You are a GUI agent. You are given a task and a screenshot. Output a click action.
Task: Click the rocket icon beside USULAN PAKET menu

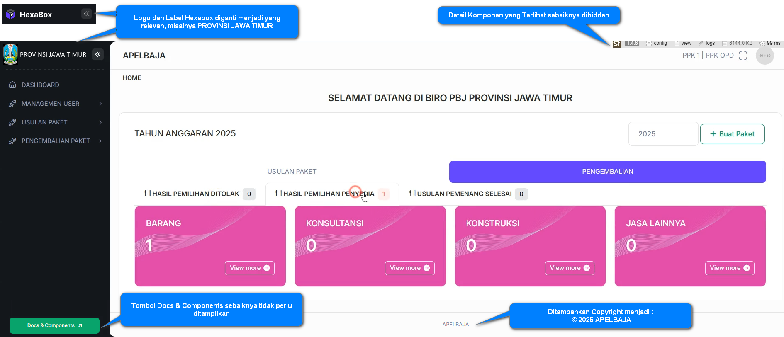tap(13, 122)
